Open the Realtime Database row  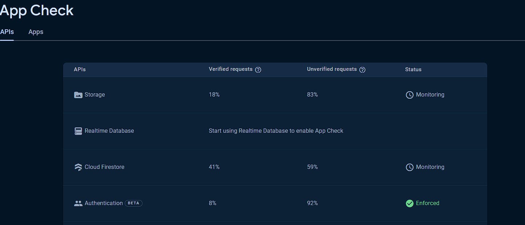pyautogui.click(x=109, y=131)
